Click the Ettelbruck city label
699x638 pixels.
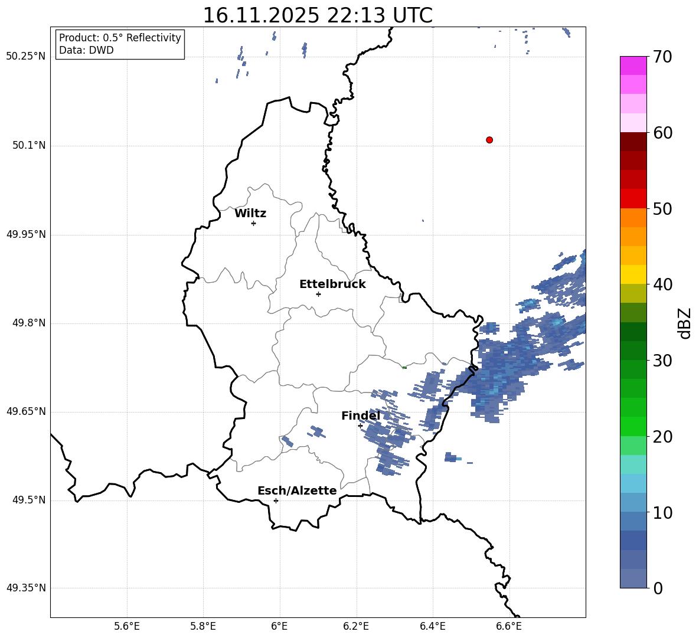(x=332, y=284)
